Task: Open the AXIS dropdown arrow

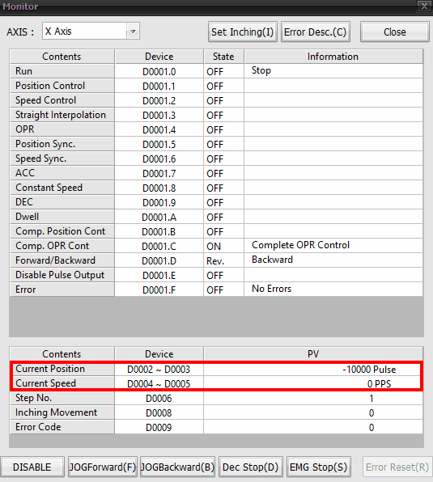Action: tap(133, 31)
